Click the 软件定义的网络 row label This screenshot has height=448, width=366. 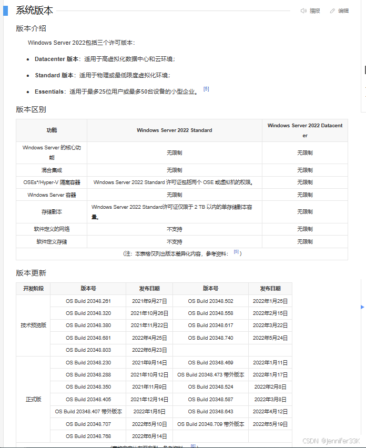coord(52,229)
